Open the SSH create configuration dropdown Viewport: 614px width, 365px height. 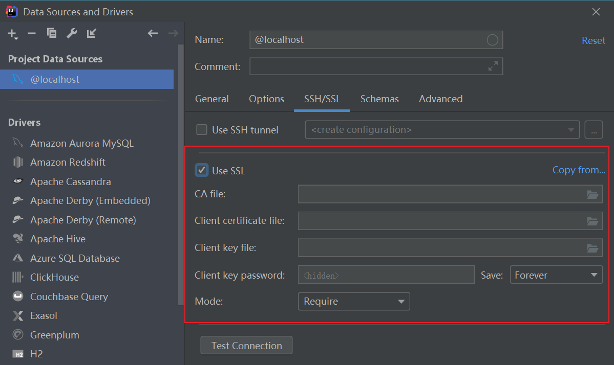click(442, 130)
